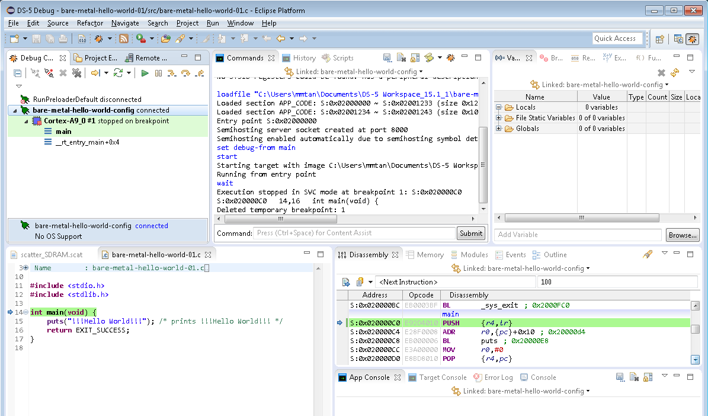Open the Refactor menu
The image size is (708, 416).
click(90, 23)
